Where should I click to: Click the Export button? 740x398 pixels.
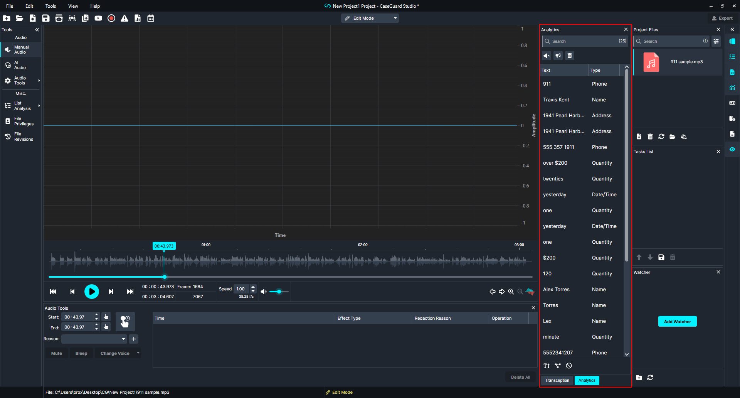tap(722, 18)
